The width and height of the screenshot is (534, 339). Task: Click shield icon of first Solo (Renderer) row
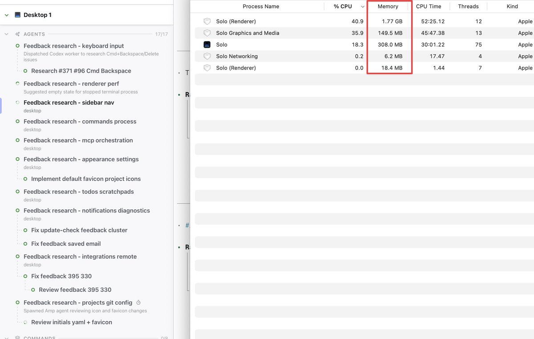207,21
